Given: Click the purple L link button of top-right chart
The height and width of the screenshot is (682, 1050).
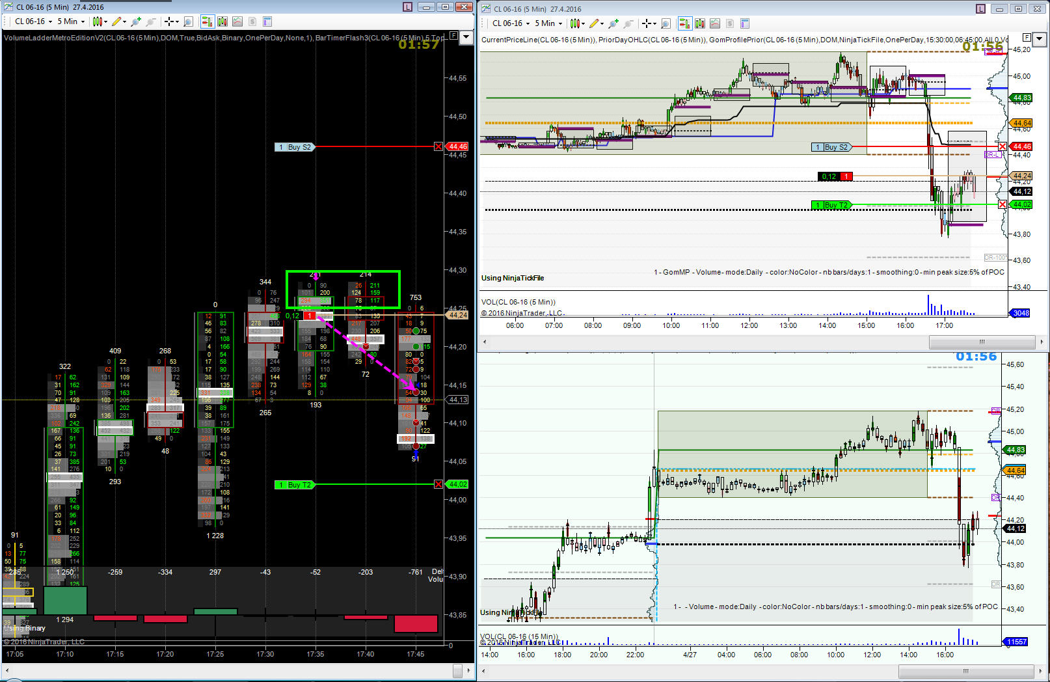Looking at the screenshot, I should tap(981, 8).
